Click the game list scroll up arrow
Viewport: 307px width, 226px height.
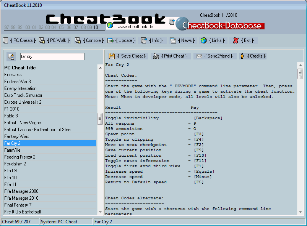click(100, 68)
